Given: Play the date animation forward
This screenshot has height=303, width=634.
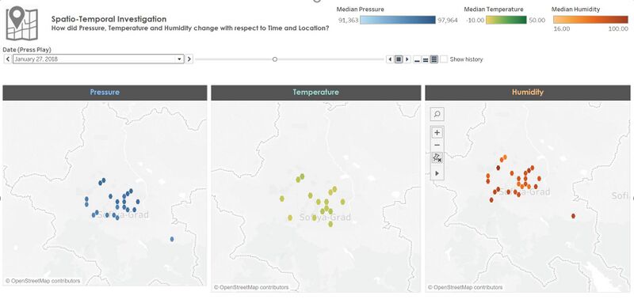Looking at the screenshot, I should point(407,59).
